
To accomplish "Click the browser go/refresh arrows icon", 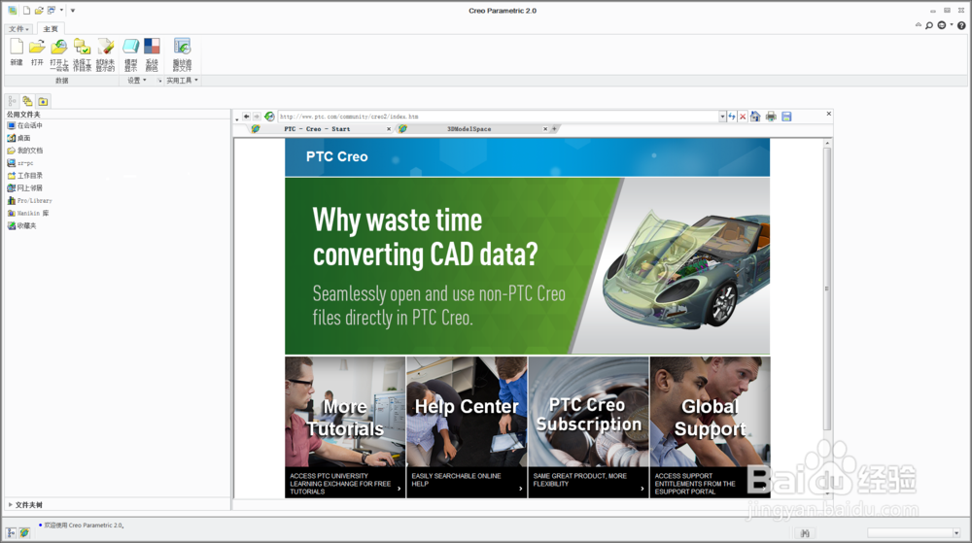I will pyautogui.click(x=732, y=117).
